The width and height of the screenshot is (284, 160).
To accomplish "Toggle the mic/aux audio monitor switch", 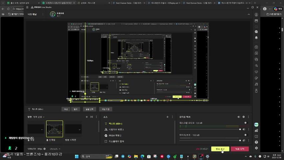I will tap(246, 135).
